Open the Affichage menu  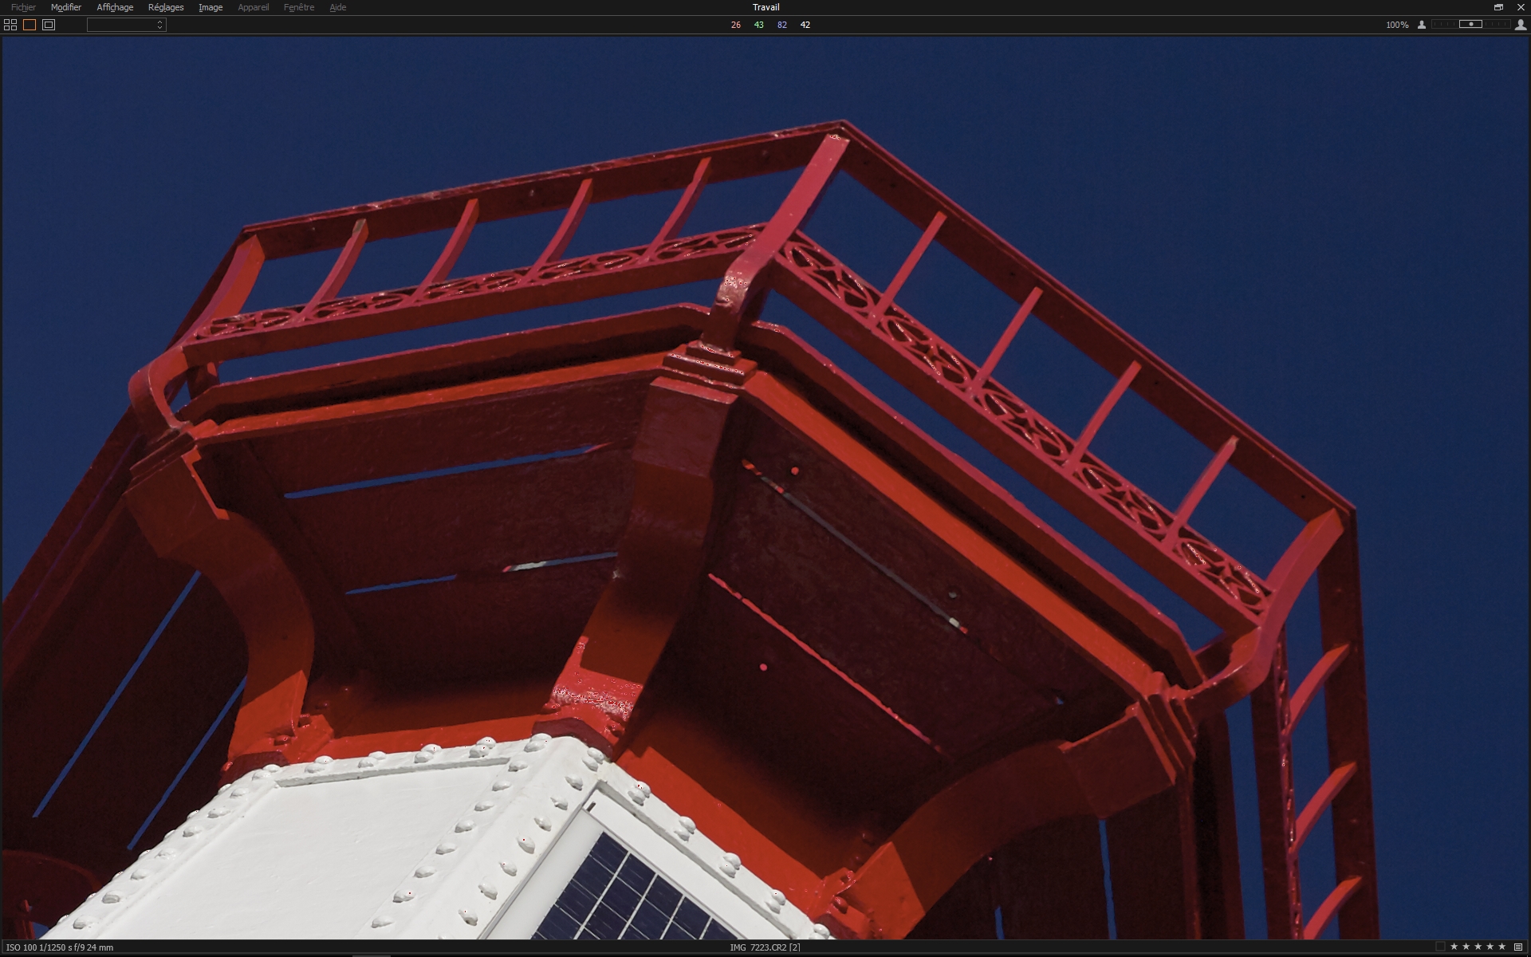115,7
